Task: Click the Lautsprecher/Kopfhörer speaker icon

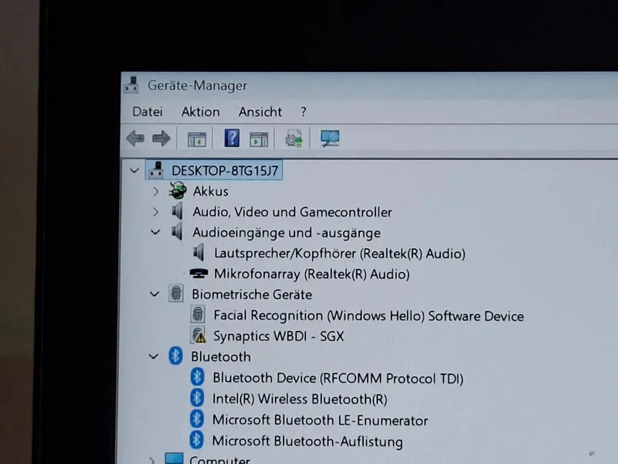Action: [x=199, y=253]
